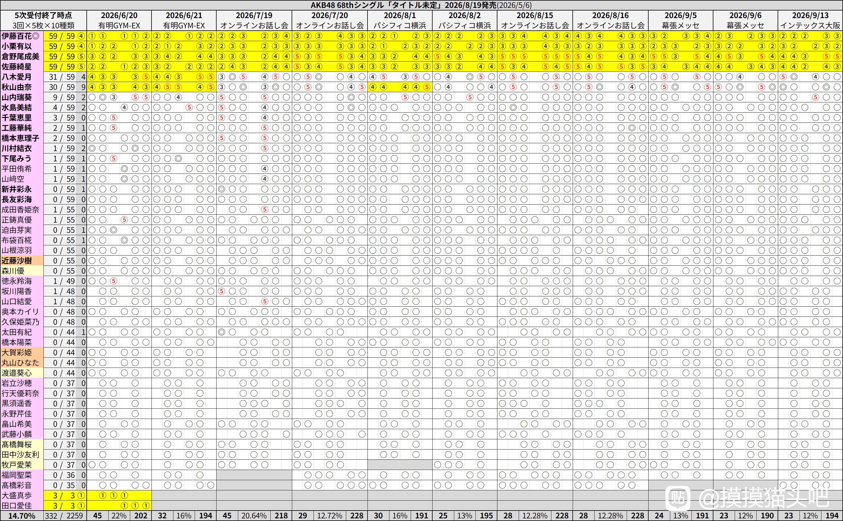The image size is (843, 521).
Task: Click the 2026/7/19 date header
Action: [x=254, y=15]
